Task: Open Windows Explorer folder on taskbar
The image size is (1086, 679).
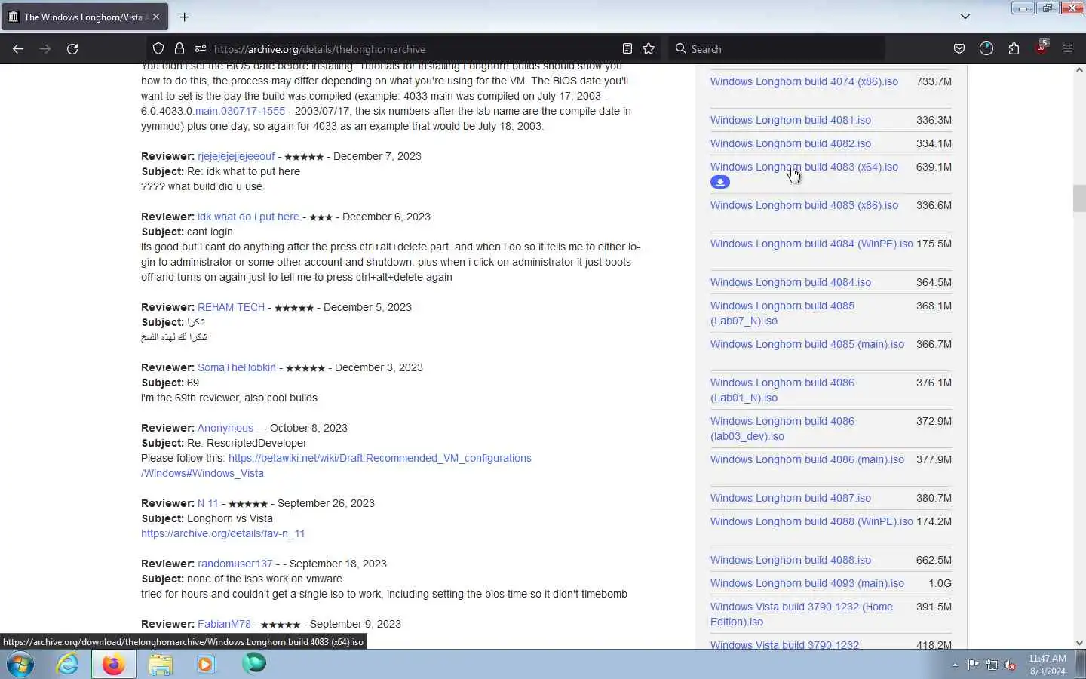Action: (x=161, y=664)
